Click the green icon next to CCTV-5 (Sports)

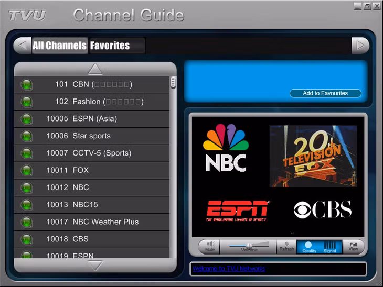[x=27, y=153]
